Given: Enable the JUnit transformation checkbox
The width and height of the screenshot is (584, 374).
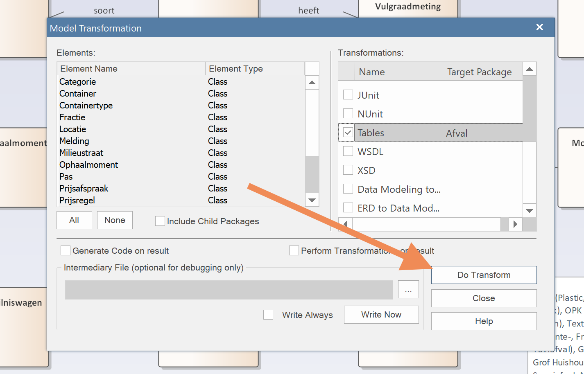Looking at the screenshot, I should click(348, 95).
